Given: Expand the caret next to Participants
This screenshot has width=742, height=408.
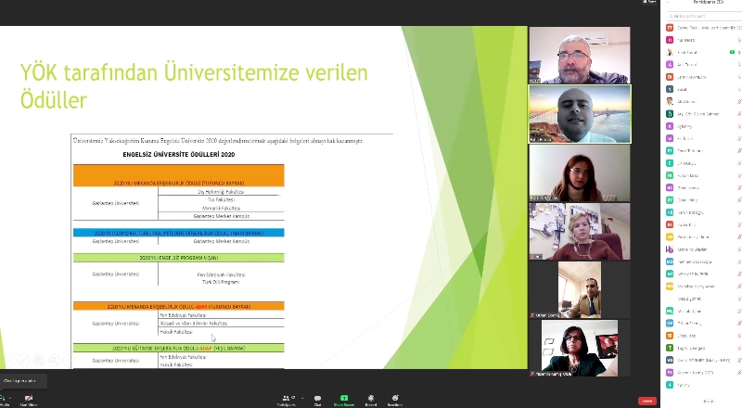Looking at the screenshot, I should 302,398.
